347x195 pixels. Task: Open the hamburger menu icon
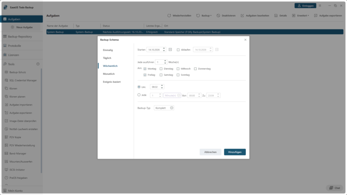[x=320, y=6]
